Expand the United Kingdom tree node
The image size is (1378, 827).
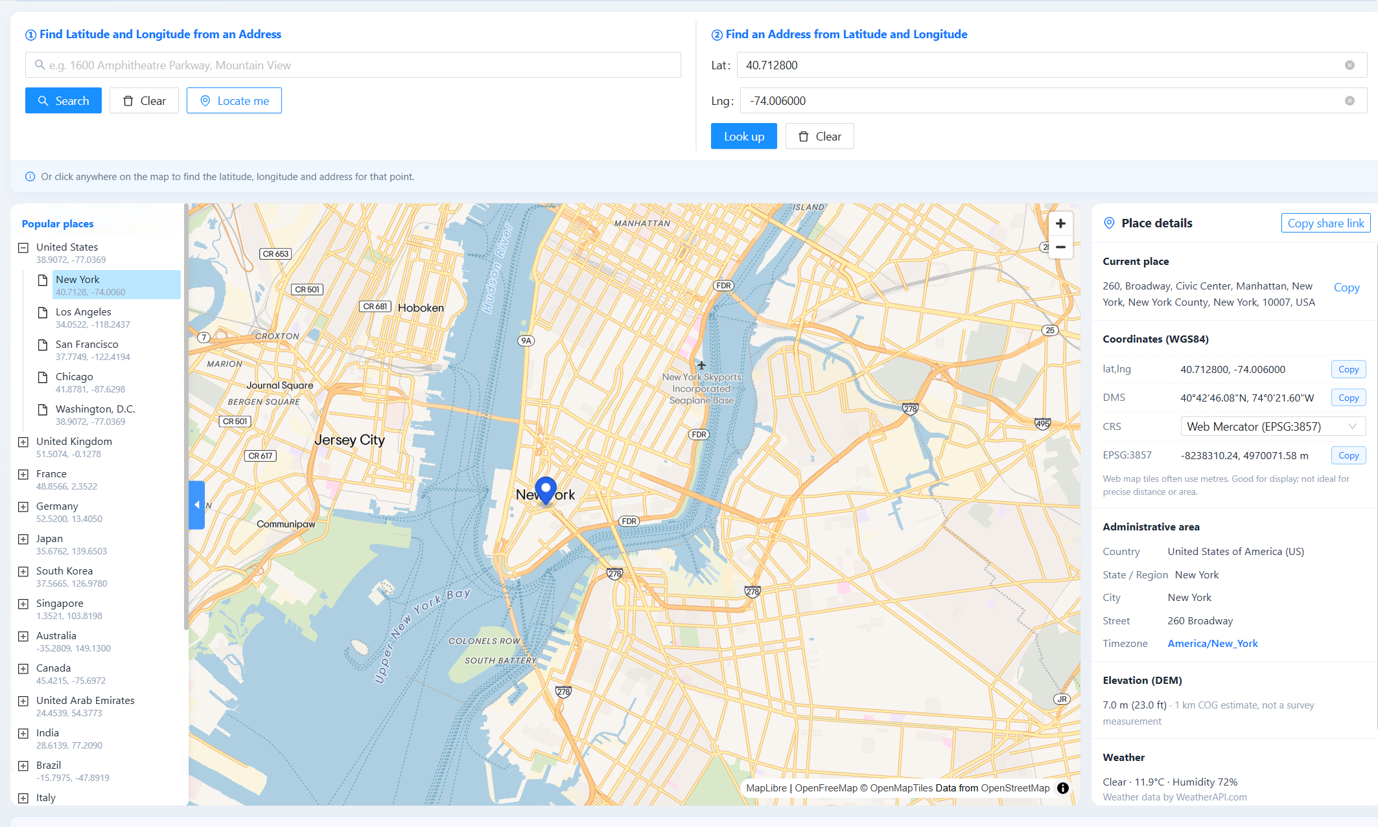(23, 442)
